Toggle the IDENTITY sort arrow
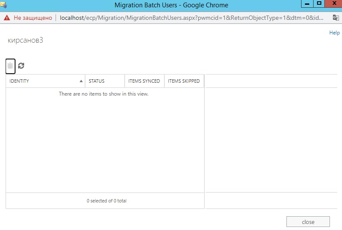 [x=81, y=81]
